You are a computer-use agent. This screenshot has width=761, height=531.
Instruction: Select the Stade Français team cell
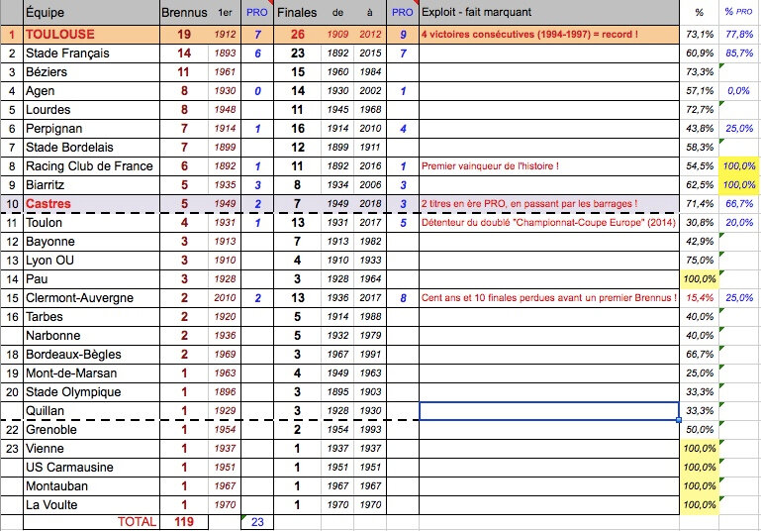tap(91, 53)
